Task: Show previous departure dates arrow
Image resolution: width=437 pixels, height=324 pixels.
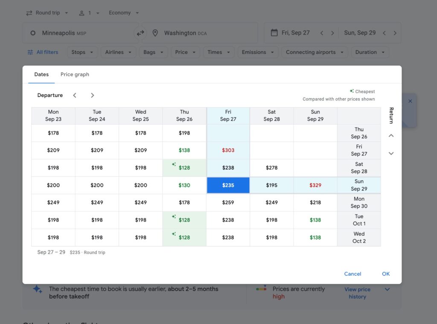Action: 74,95
